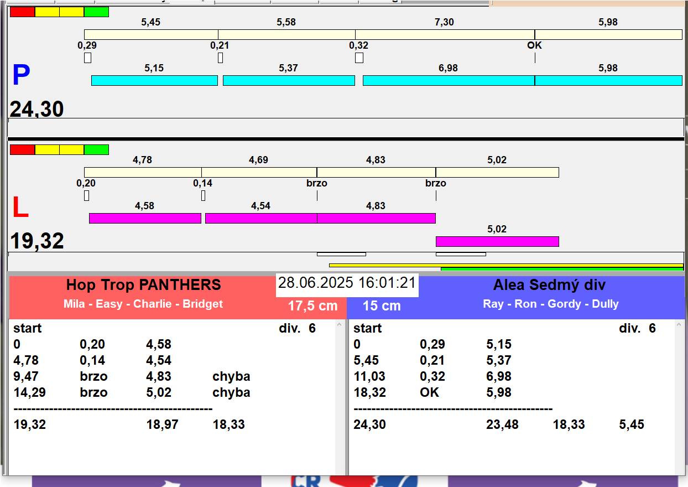Click the 28.06.2025 16:01:21 timestamp
Screen dimensions: 688x487
point(347,283)
